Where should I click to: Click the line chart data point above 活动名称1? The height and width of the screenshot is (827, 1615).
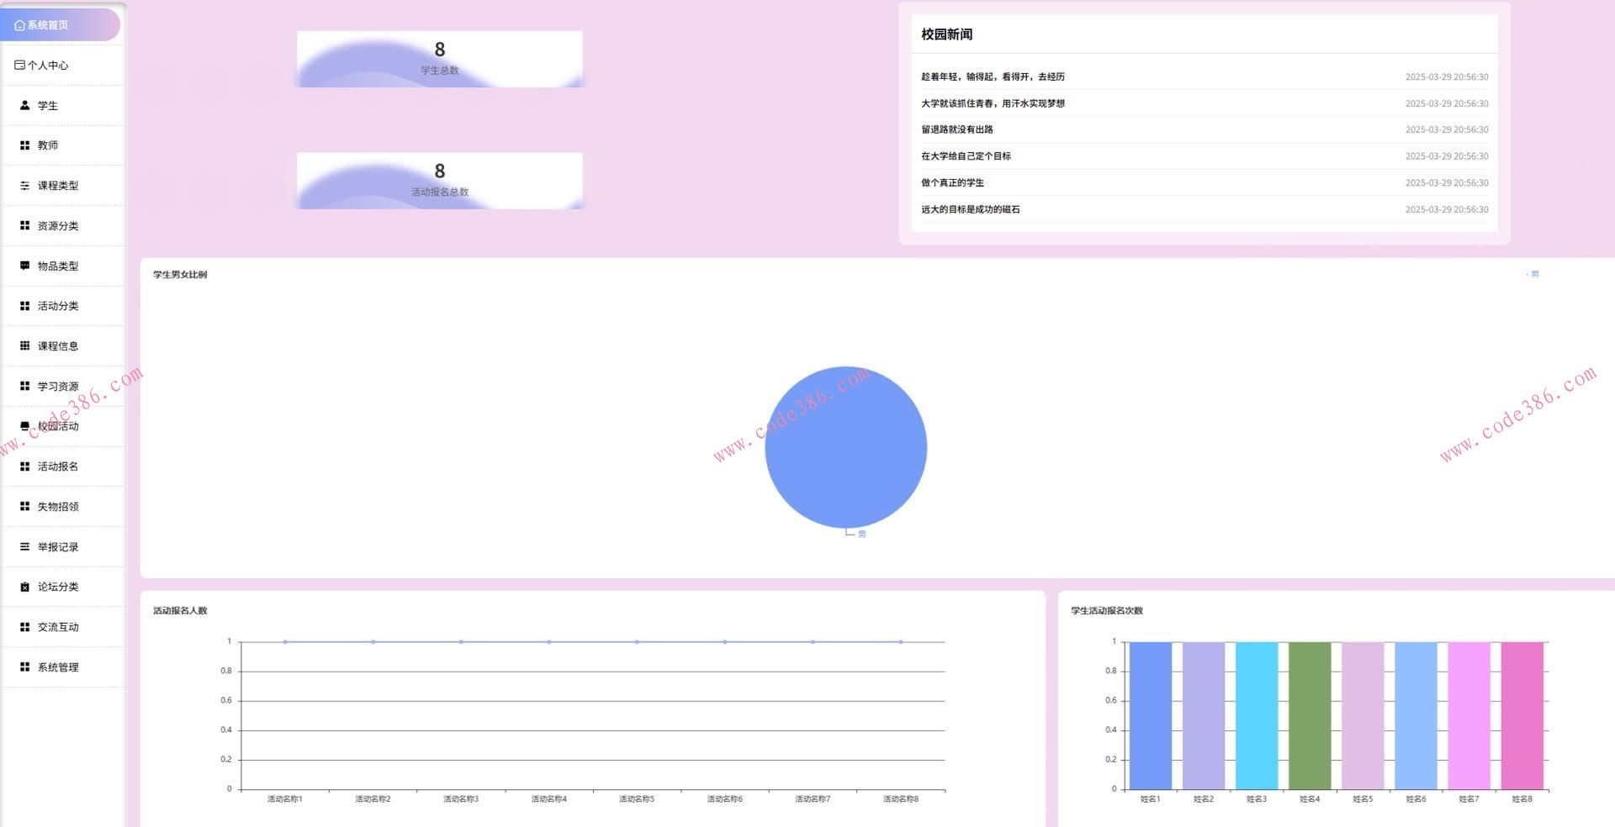click(285, 642)
